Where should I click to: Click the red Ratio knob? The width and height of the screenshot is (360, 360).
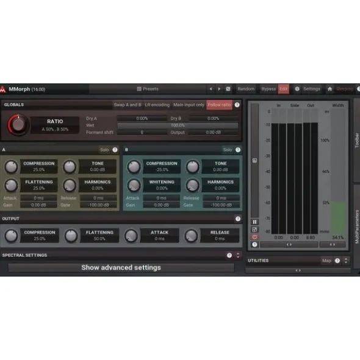[x=18, y=125]
